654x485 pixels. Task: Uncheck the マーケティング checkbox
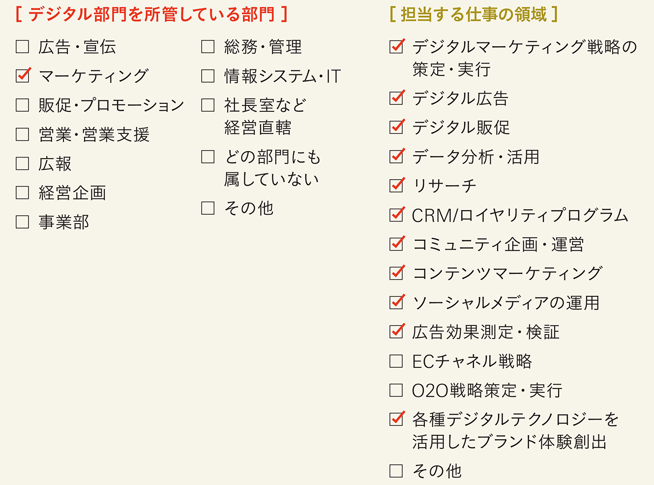[x=23, y=76]
